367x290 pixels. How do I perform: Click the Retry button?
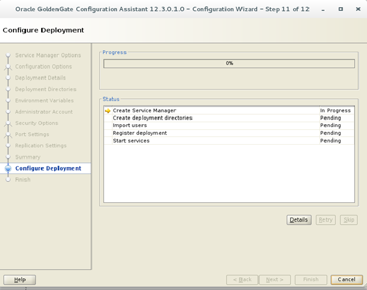tap(326, 220)
